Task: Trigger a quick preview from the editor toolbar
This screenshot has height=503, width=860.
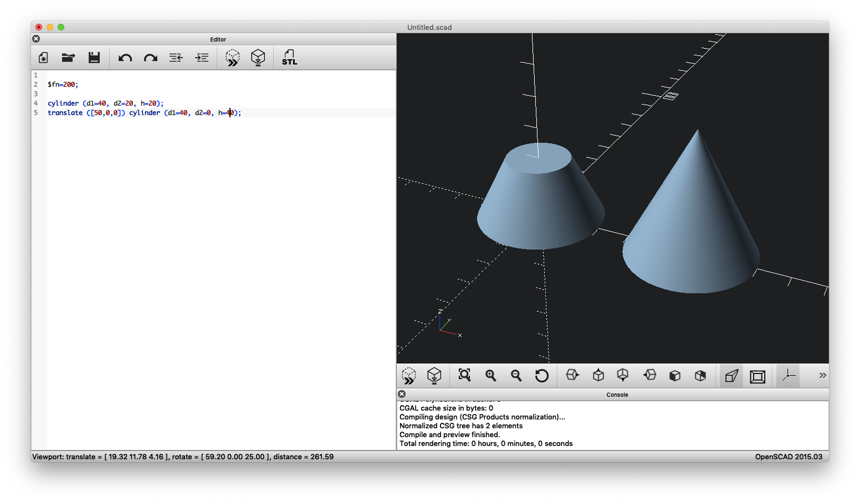Action: tap(232, 57)
